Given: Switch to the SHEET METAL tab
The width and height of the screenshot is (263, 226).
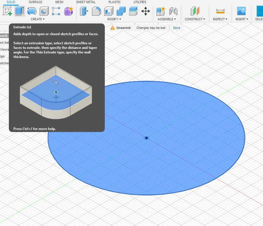Looking at the screenshot, I should click(x=86, y=2).
